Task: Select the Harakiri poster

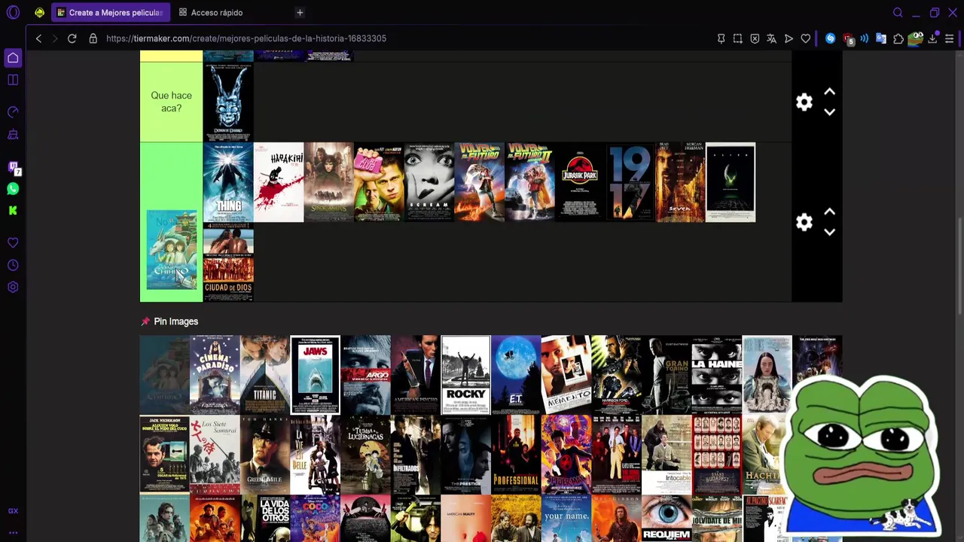Action: (279, 182)
